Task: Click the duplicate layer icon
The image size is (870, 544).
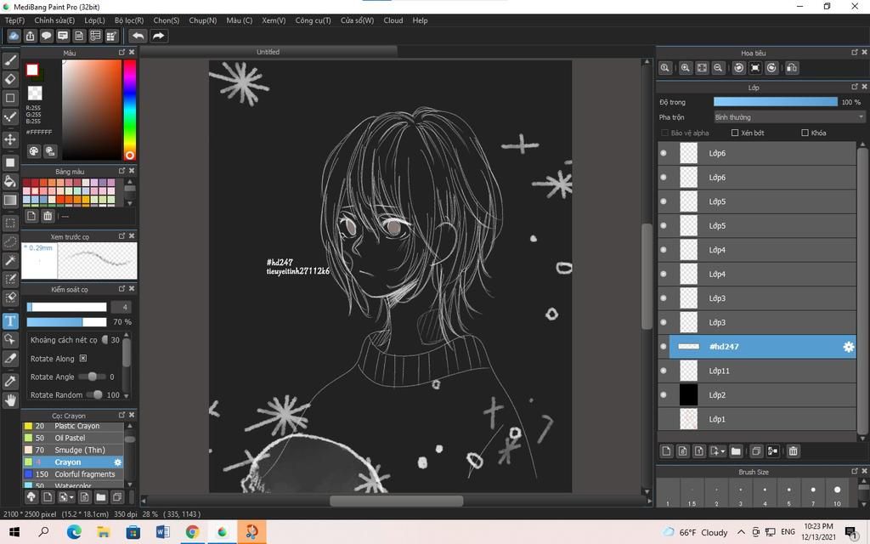Action: coord(755,451)
